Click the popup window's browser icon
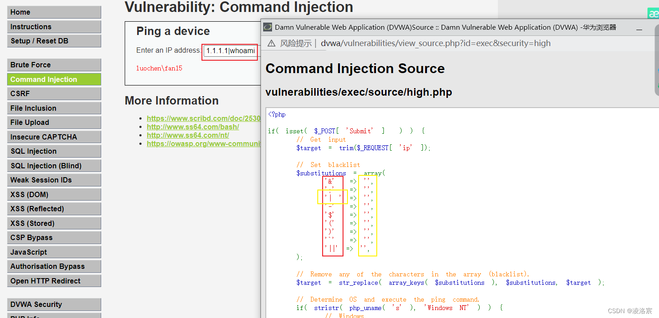This screenshot has width=659, height=318. (x=268, y=27)
